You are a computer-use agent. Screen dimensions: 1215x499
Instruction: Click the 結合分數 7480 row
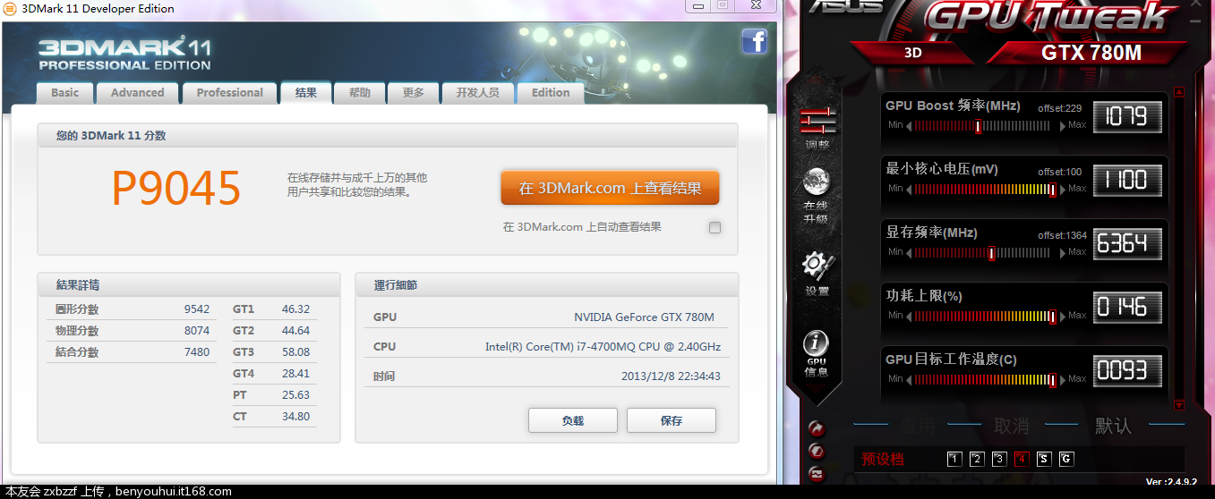pos(132,352)
